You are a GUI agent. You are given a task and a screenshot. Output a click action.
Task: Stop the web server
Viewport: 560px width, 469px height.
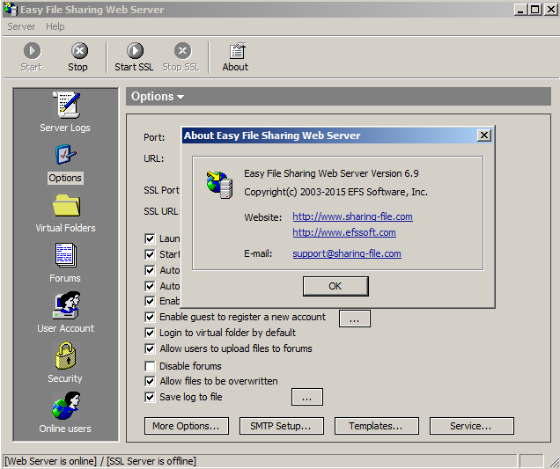[x=78, y=57]
